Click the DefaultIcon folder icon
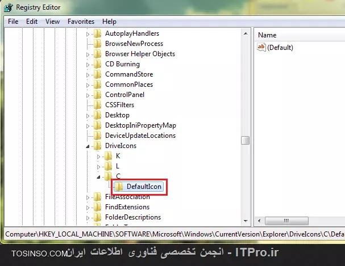 point(119,187)
